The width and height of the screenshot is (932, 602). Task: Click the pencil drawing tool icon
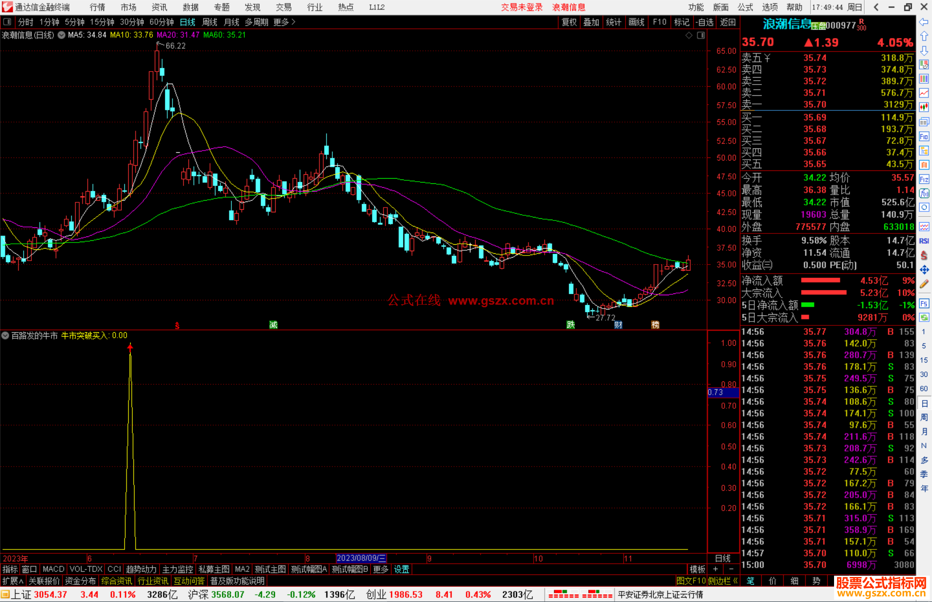click(924, 284)
